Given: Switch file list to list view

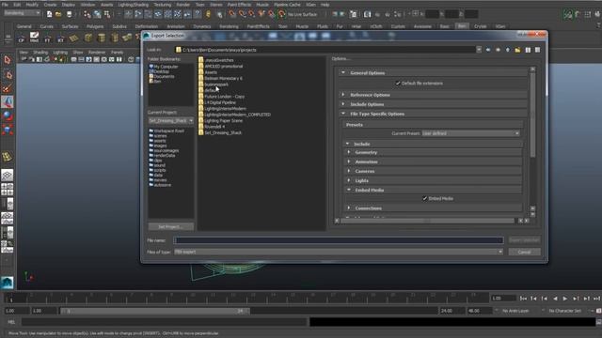Looking at the screenshot, I should pos(528,50).
